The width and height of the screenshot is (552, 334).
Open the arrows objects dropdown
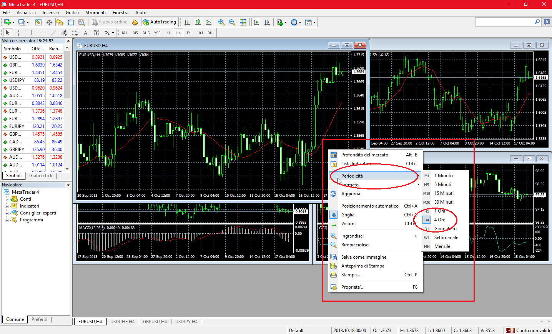pyautogui.click(x=109, y=33)
